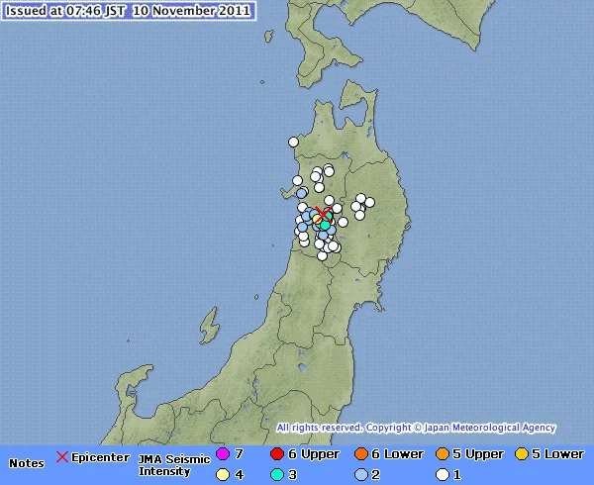
Task: Select the pale yellow intensity 4 legend swatch
Action: [223, 474]
